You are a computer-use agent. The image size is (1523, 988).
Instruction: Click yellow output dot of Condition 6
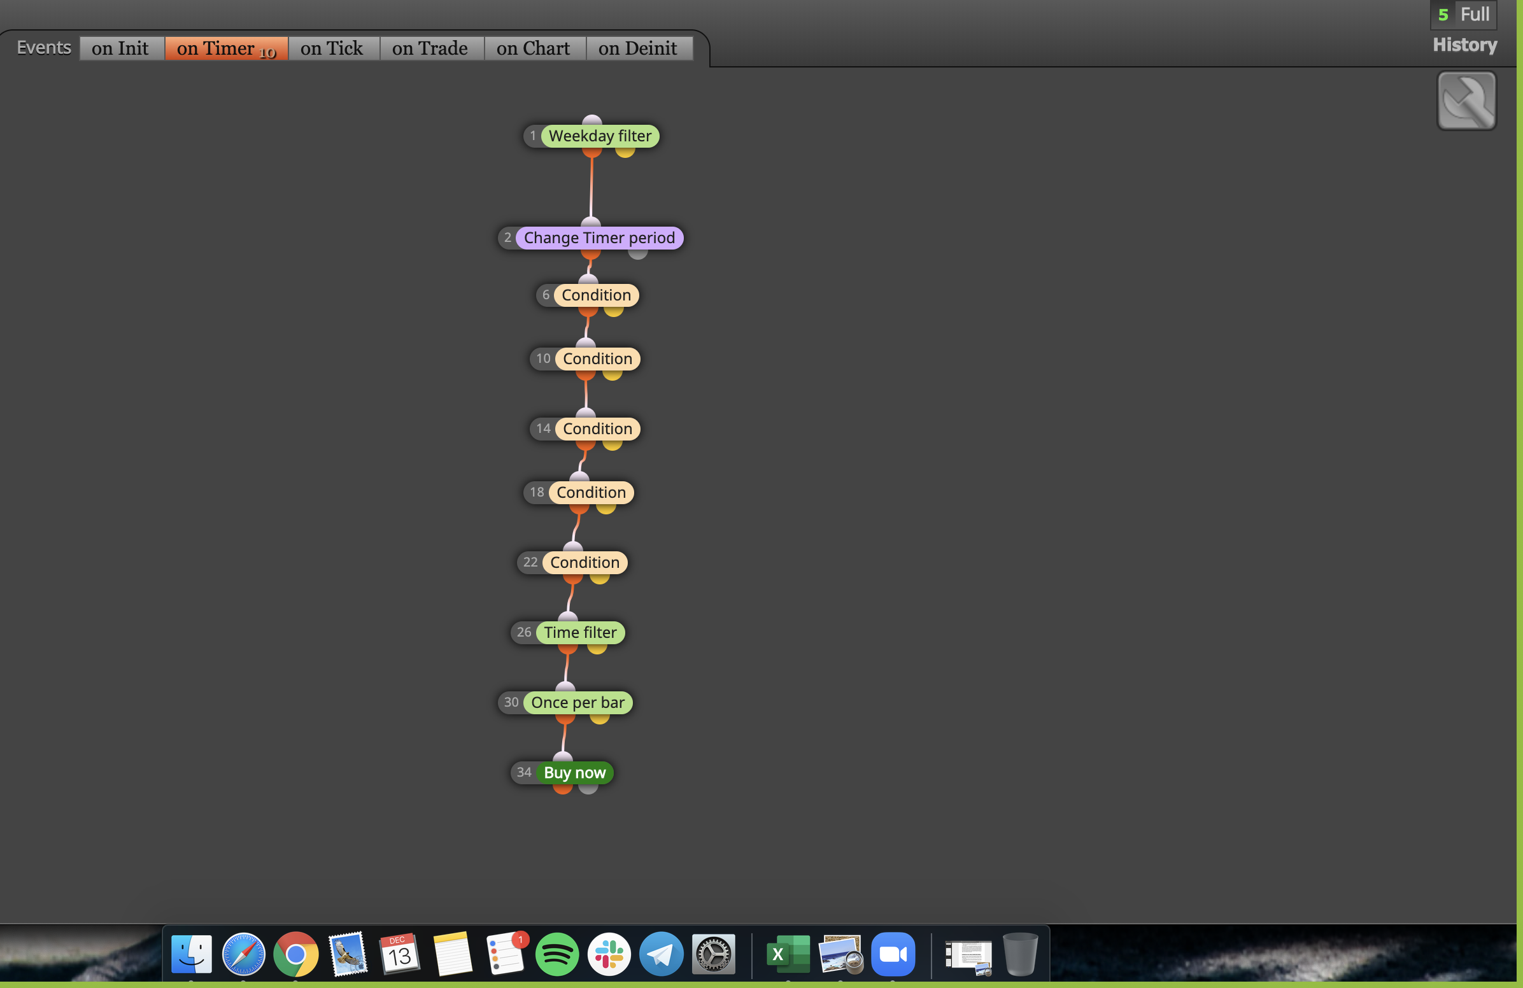coord(614,311)
